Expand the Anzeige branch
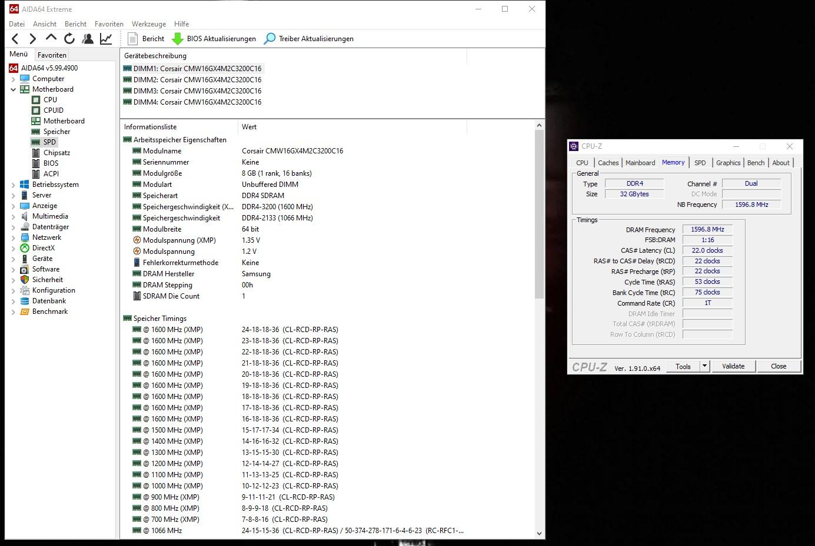Image resolution: width=815 pixels, height=546 pixels. coord(14,206)
